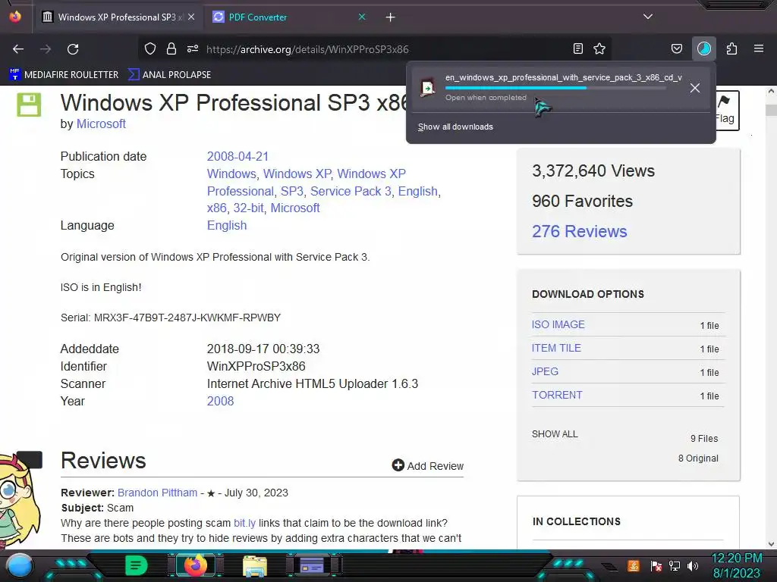Click the downloading ISO file icon
The height and width of the screenshot is (582, 777).
(x=427, y=88)
